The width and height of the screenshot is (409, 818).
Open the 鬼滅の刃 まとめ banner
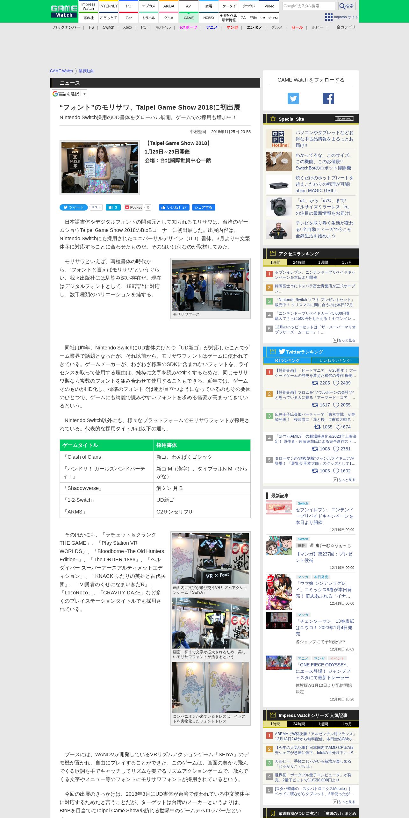[x=311, y=813]
